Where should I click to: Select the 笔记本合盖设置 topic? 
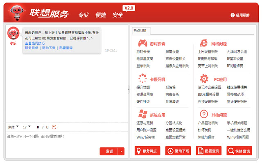[x=210, y=87]
